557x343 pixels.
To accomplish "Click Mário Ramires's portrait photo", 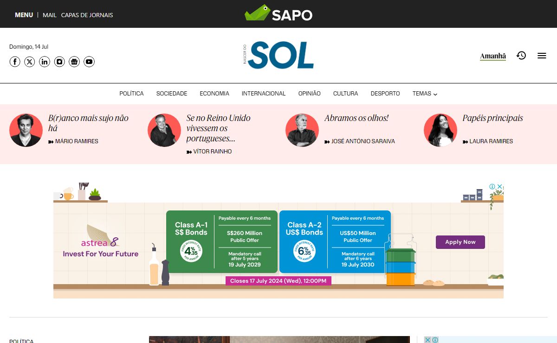I will click(x=26, y=130).
